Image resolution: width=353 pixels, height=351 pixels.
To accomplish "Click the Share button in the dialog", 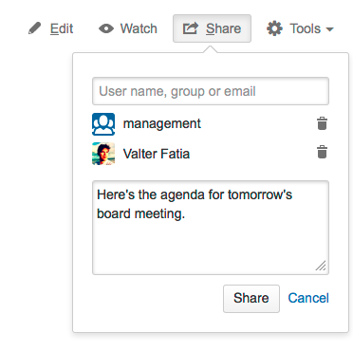I will 251,299.
